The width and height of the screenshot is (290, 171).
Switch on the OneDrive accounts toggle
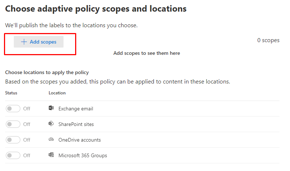(13, 140)
